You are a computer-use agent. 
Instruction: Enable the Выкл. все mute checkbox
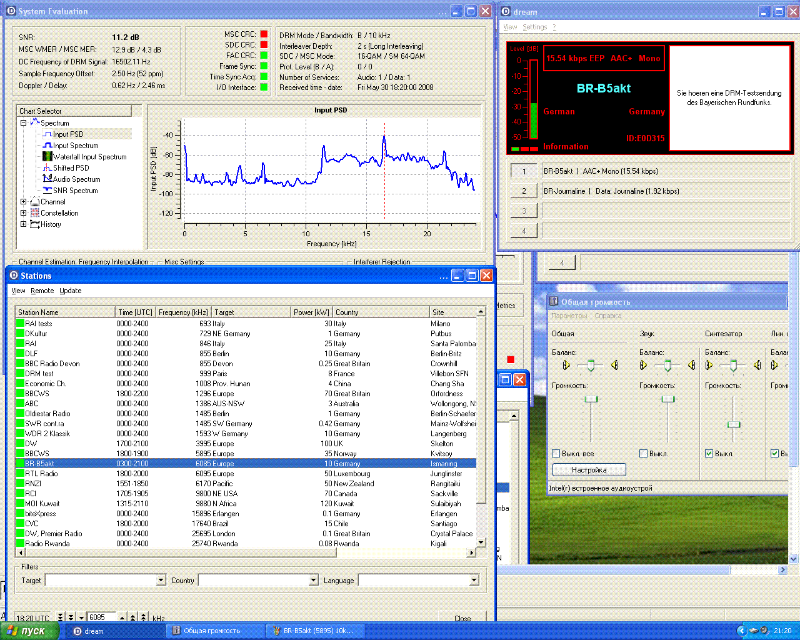[x=556, y=454]
